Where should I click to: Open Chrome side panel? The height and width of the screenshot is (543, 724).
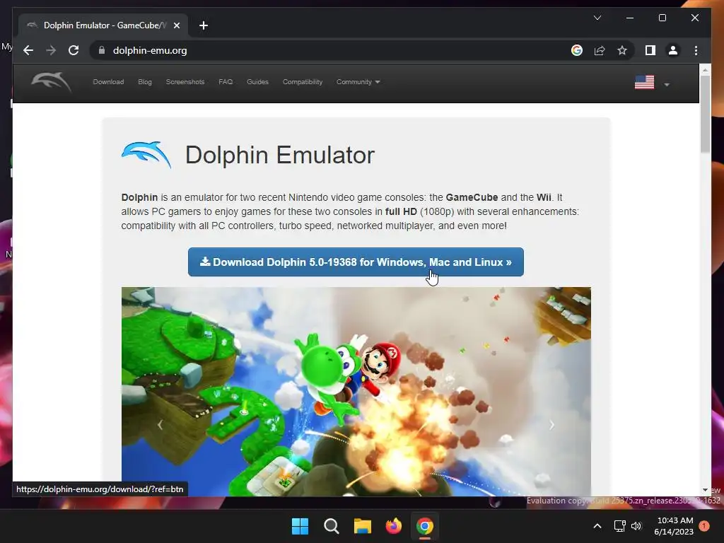650,50
